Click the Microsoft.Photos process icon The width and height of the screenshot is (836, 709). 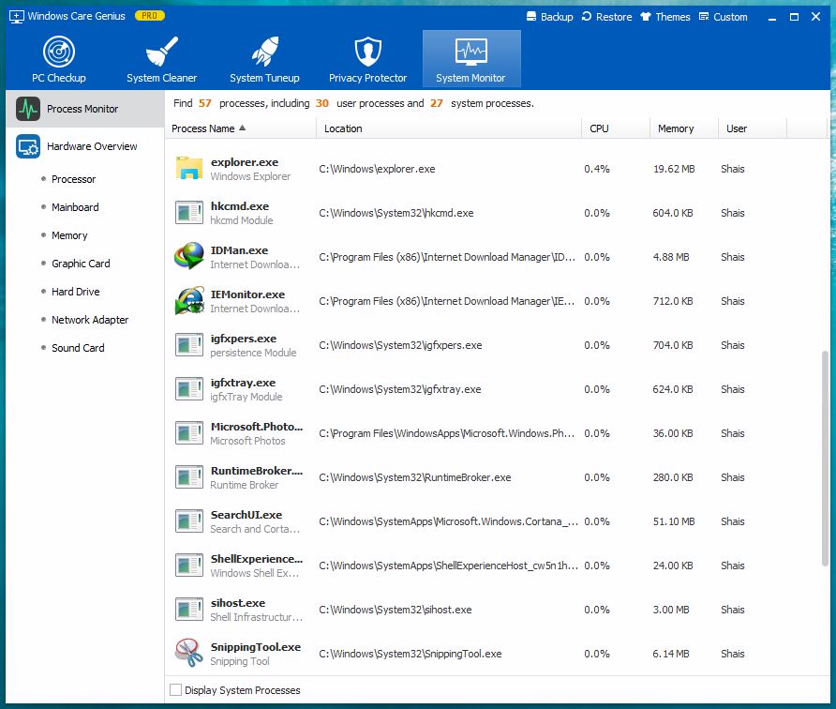coord(188,433)
